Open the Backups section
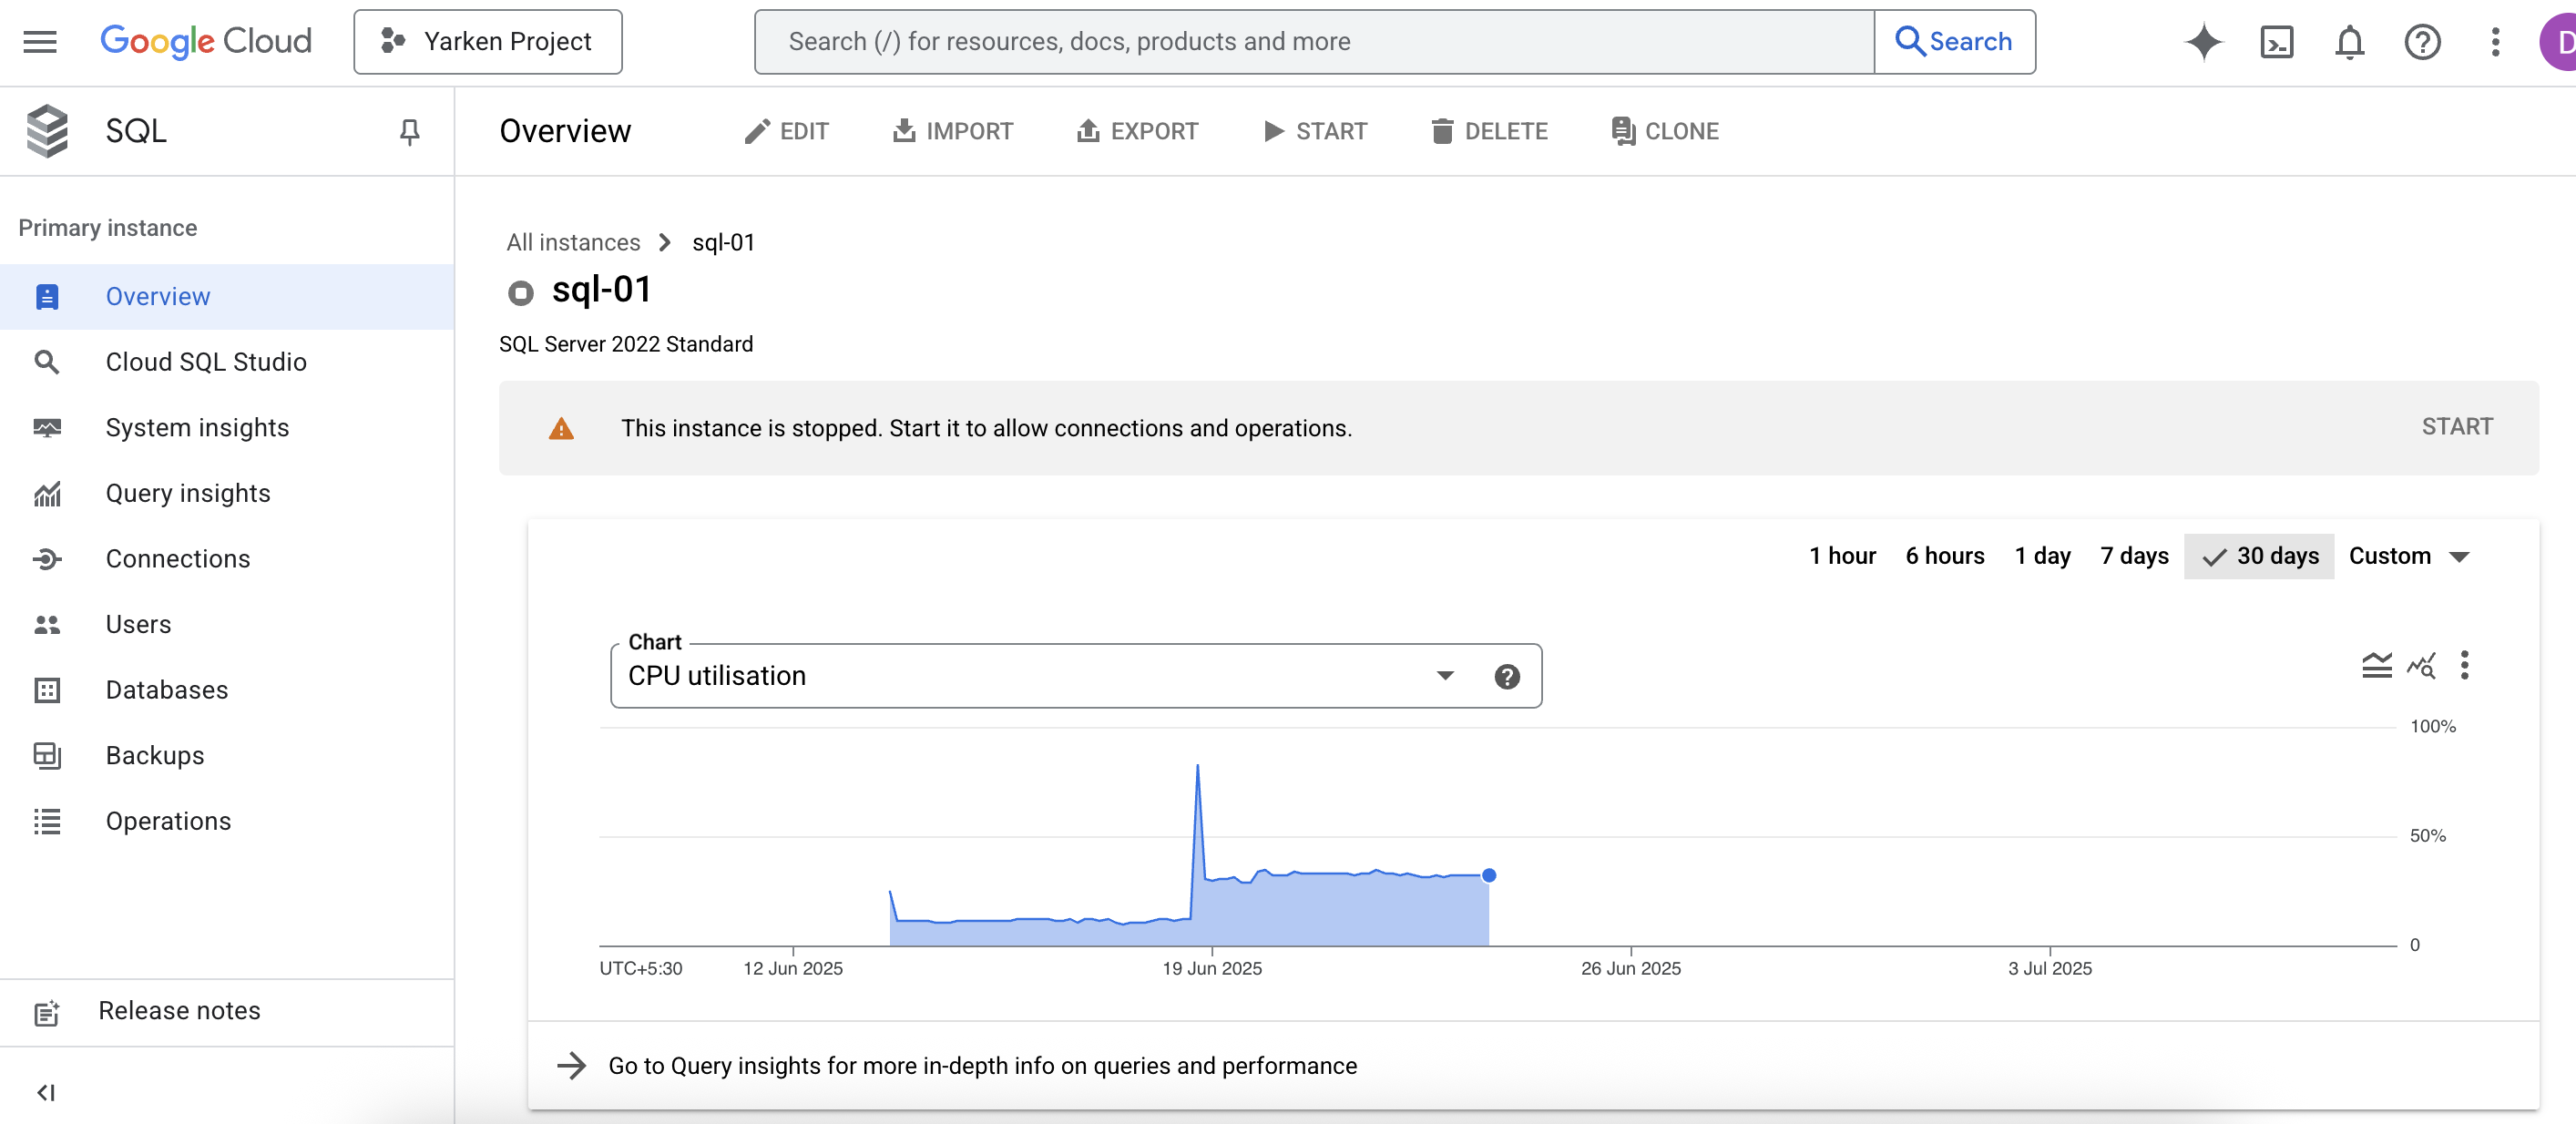Image resolution: width=2576 pixels, height=1124 pixels. 154,755
